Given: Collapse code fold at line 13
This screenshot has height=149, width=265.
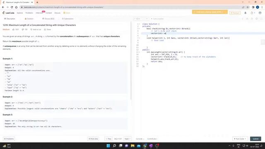Looking at the screenshot, I should (x=140, y=52).
